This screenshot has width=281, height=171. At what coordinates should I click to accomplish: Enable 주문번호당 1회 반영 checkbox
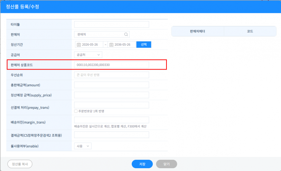click(x=76, y=111)
